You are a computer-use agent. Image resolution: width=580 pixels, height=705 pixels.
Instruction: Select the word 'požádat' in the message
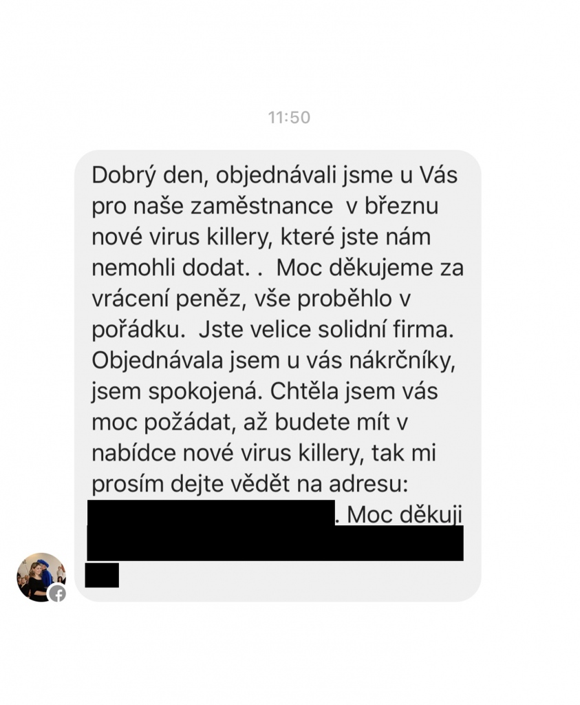click(x=190, y=423)
